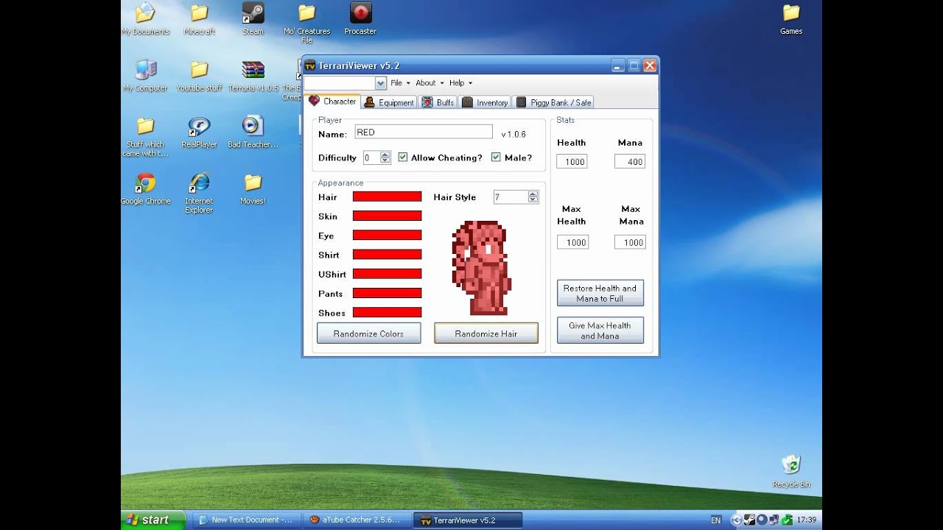The image size is (943, 530).
Task: Expand the Help menu
Action: [460, 83]
